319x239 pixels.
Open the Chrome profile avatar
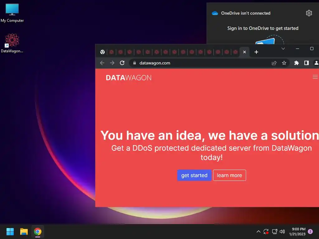316,63
